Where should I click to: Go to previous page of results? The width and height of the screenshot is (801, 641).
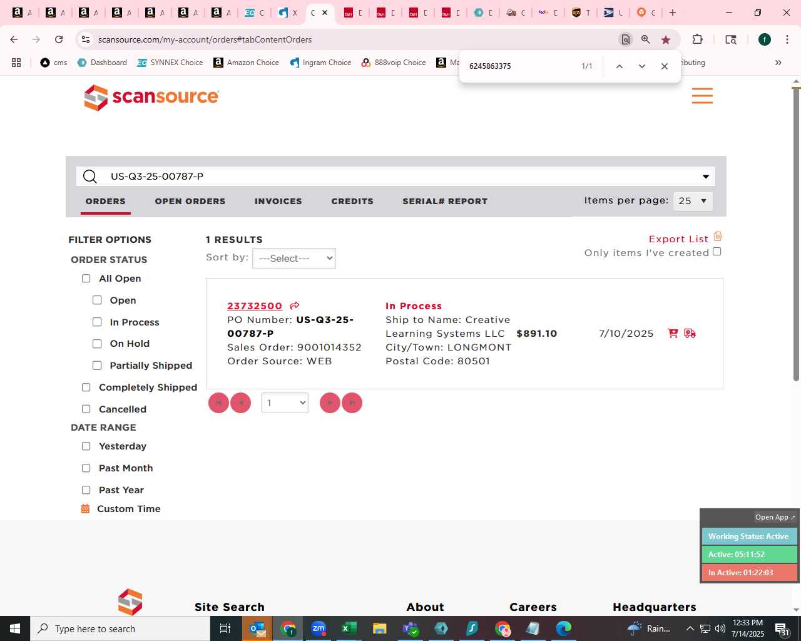pyautogui.click(x=240, y=403)
